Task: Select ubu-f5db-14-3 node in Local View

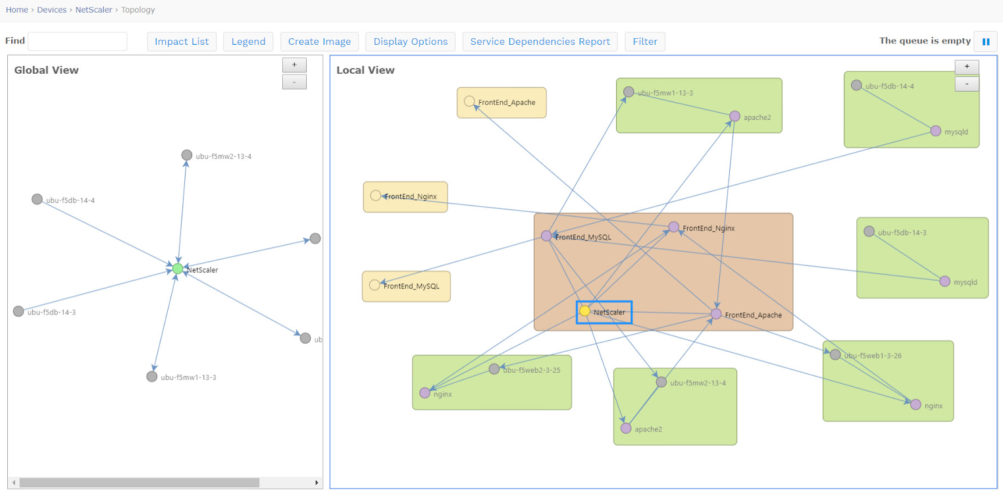Action: point(869,231)
